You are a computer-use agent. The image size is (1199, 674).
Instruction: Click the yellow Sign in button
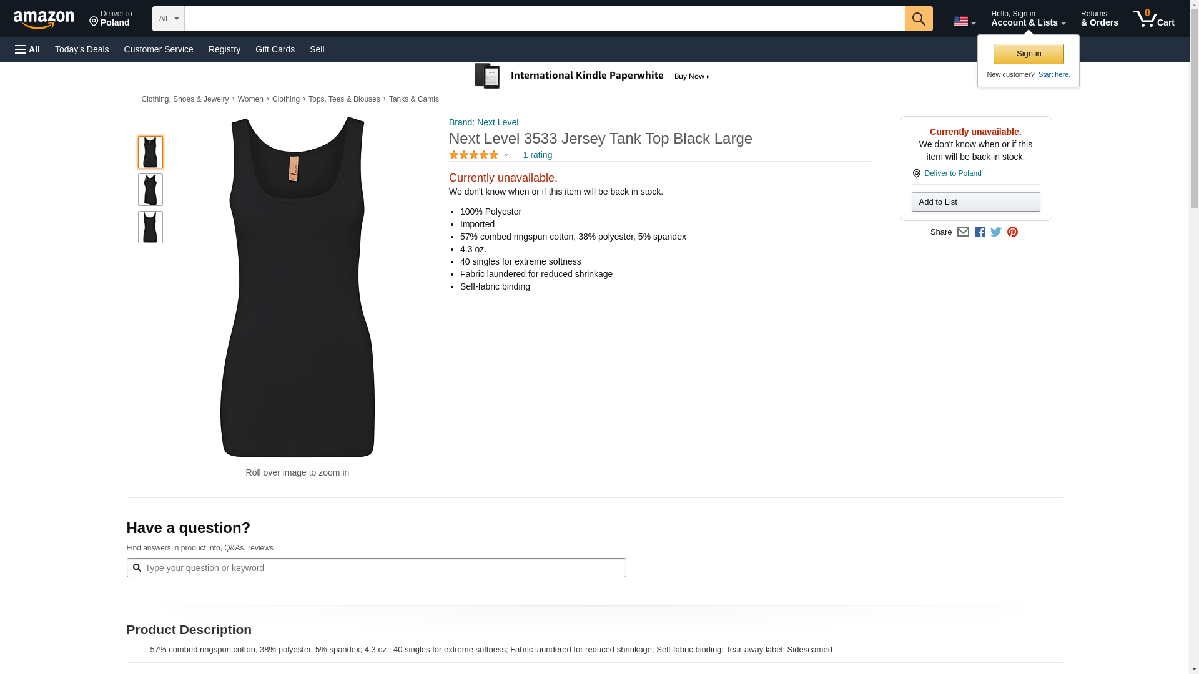(x=1029, y=54)
